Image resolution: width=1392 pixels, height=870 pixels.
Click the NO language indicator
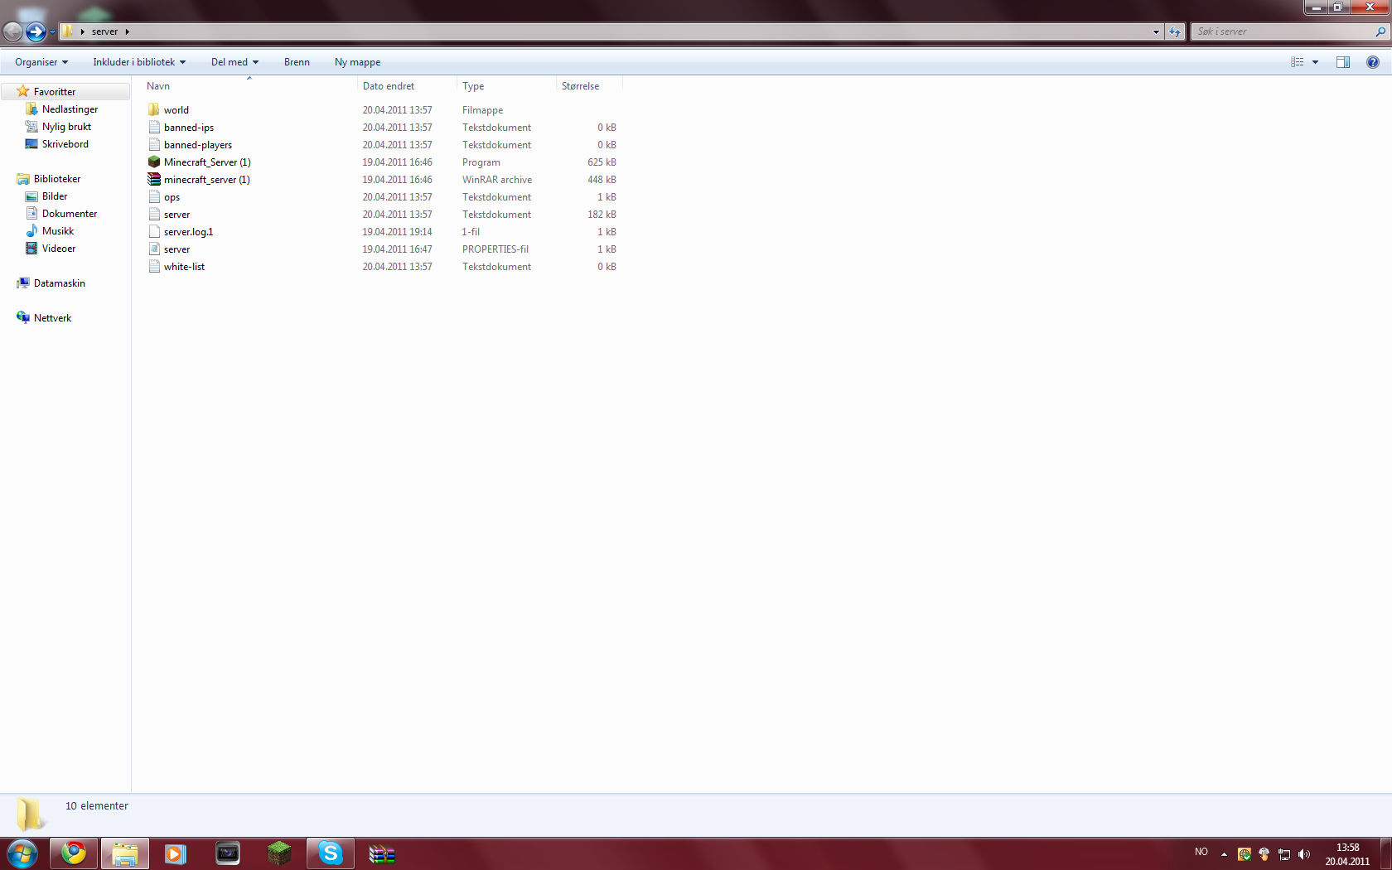1201,852
